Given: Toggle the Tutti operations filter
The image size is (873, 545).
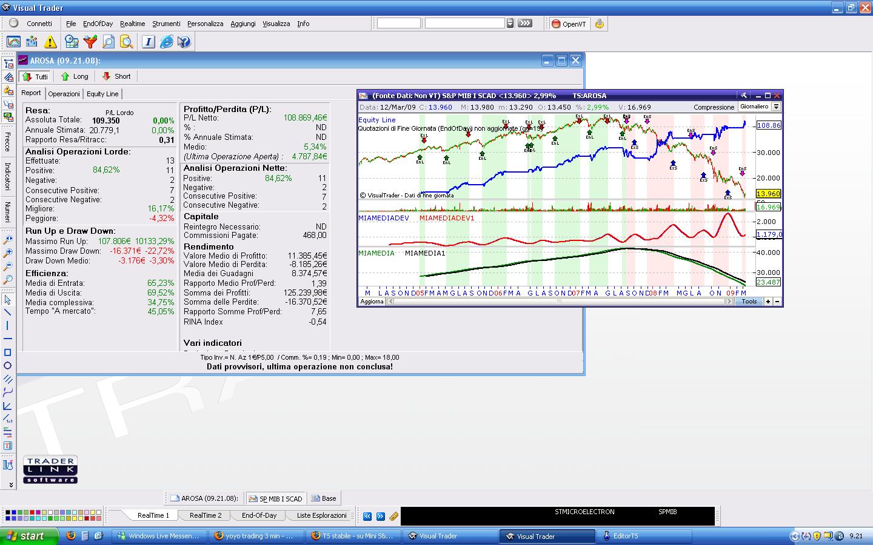Looking at the screenshot, I should (x=35, y=76).
